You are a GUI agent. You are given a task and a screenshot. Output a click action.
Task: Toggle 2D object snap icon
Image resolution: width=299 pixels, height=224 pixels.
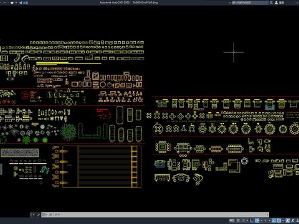[x=279, y=220]
